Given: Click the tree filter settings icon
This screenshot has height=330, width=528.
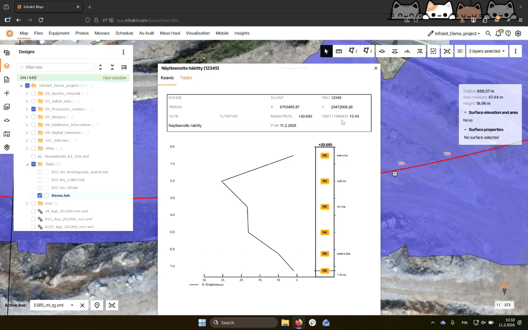Looking at the screenshot, I should pyautogui.click(x=124, y=67).
